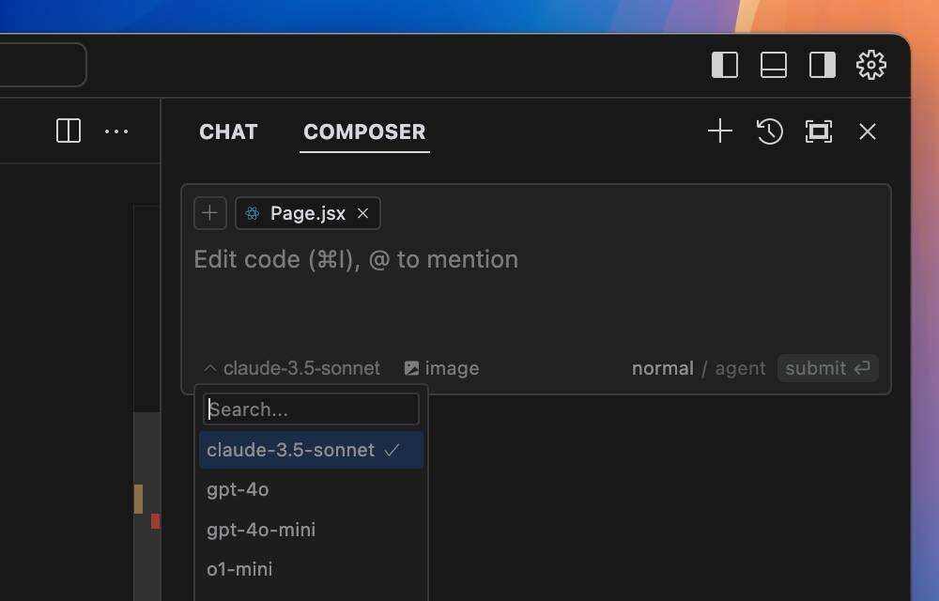The image size is (939, 601).
Task: Toggle the secondary sidebar layout icon
Action: [823, 65]
